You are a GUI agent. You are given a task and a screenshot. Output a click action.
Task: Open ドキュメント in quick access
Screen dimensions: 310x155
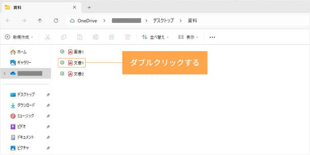point(22,137)
